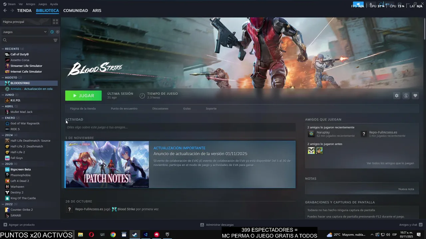Viewport: 426px width, 239px height.
Task: Open the Juegos menu in menu bar
Action: pyautogui.click(x=43, y=4)
